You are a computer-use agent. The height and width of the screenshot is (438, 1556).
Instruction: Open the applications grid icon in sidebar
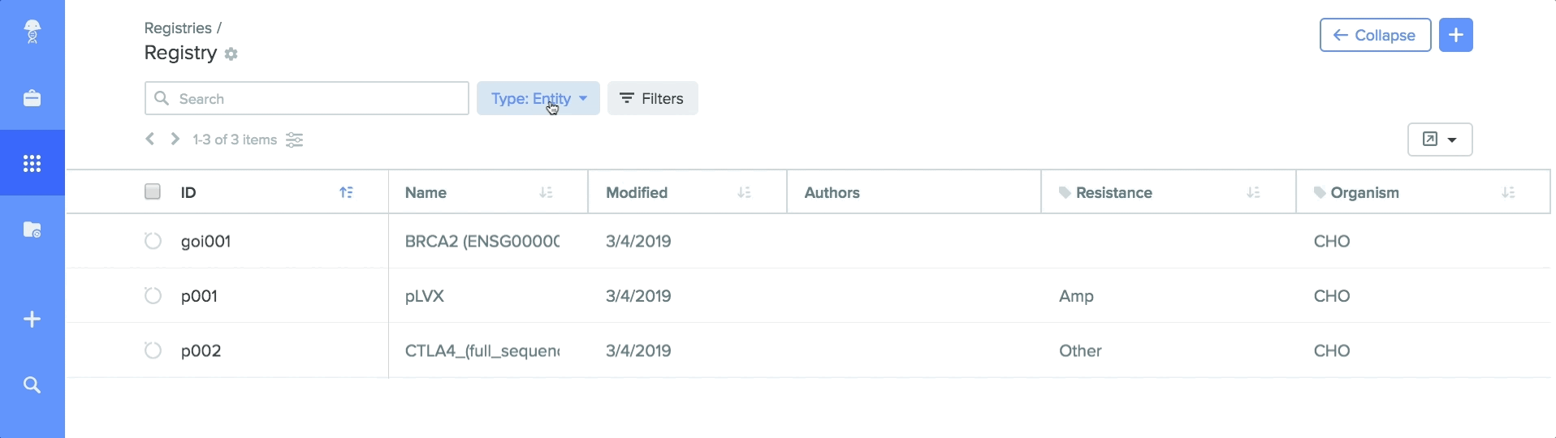(32, 164)
